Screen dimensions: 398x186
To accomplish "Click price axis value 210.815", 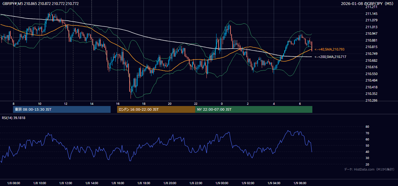I will 371,47.
